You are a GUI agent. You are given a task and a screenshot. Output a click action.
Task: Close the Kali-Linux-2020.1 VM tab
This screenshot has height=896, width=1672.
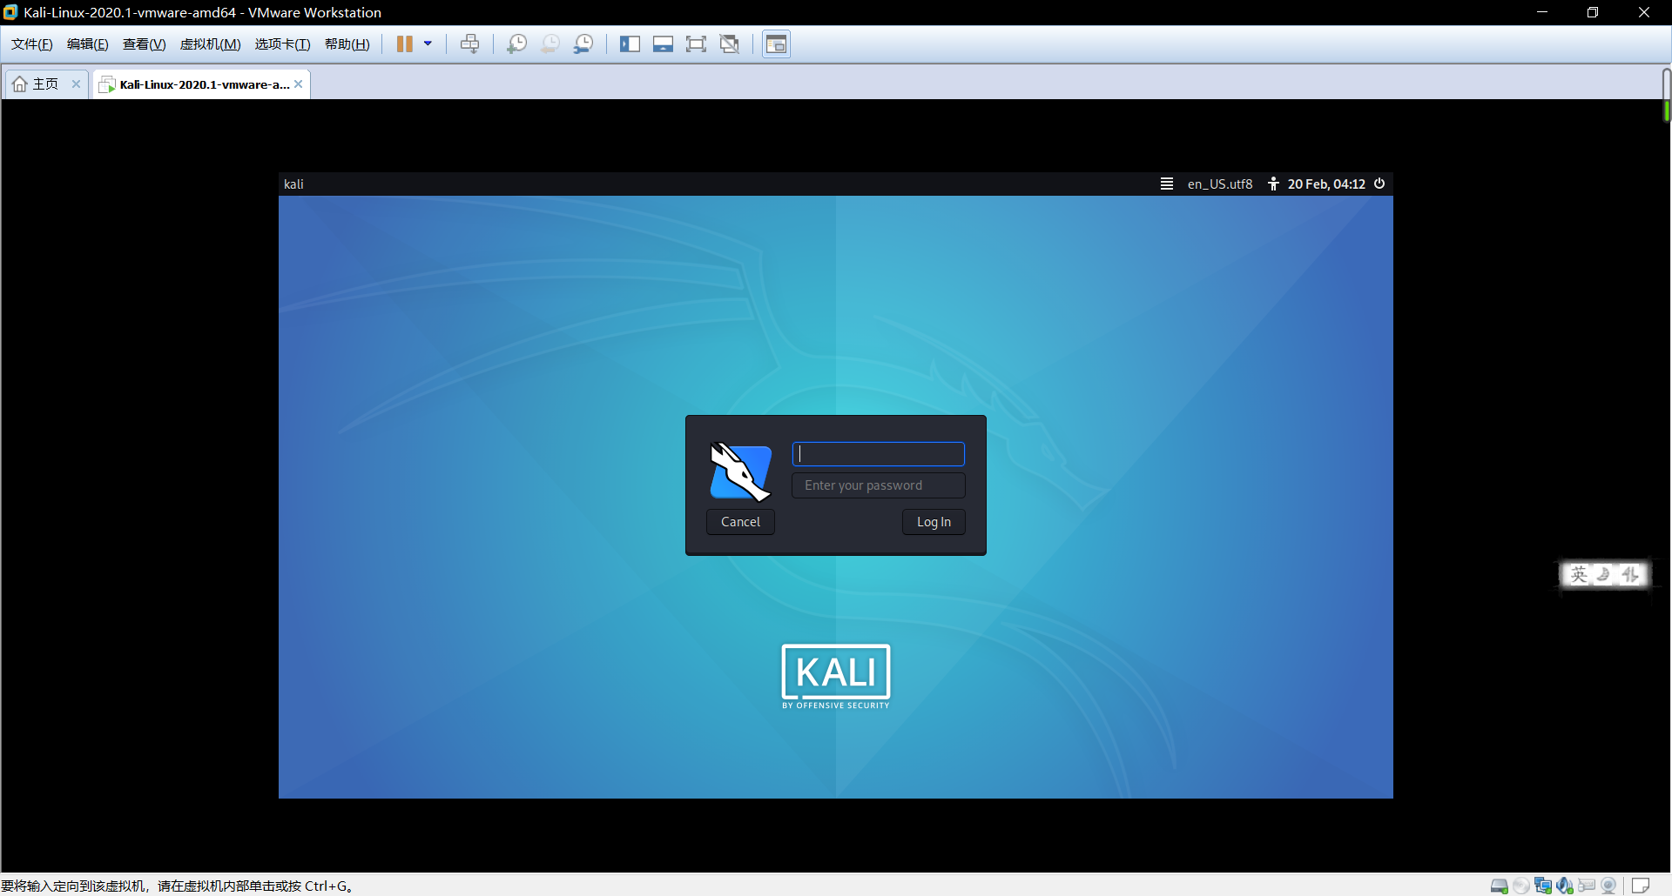tap(299, 84)
